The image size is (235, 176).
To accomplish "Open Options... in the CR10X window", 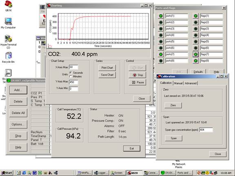I will point(18,124).
